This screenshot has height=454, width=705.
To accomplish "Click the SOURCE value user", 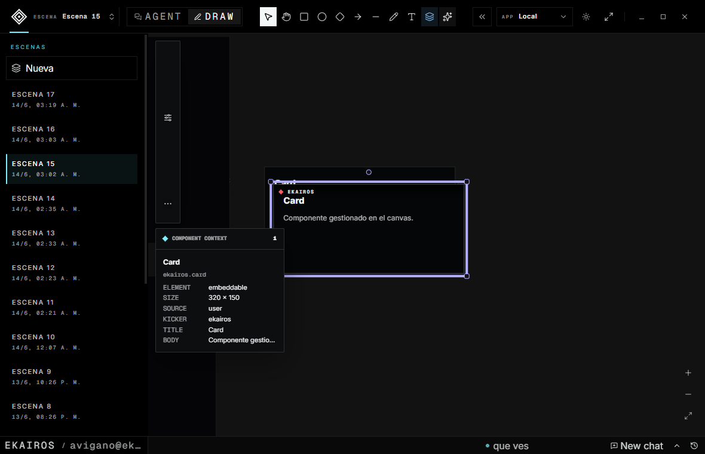I will [x=215, y=308].
